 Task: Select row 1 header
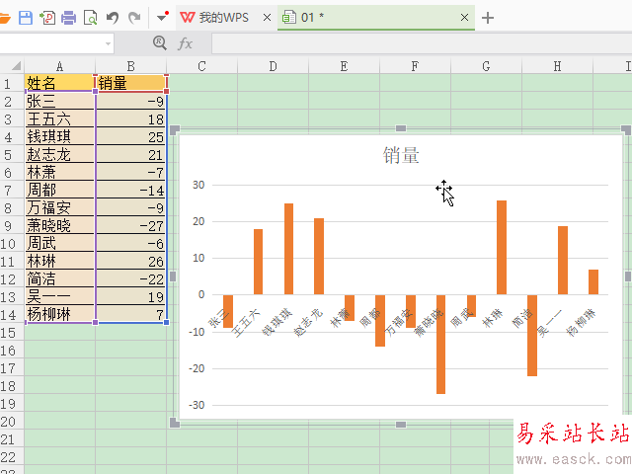pos(12,83)
